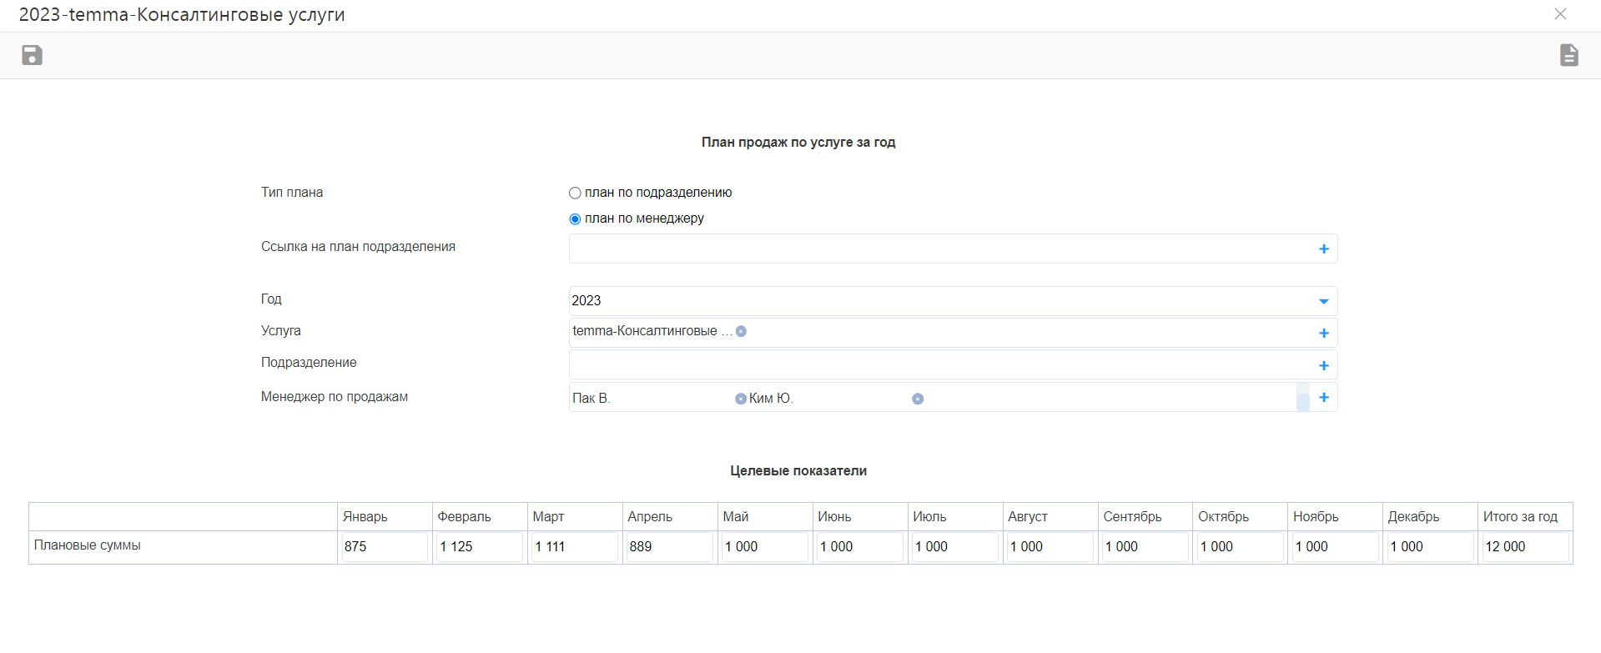Screen dimensions: 1601x653
Task: Remove manager Пак В. tag
Action: tap(740, 399)
